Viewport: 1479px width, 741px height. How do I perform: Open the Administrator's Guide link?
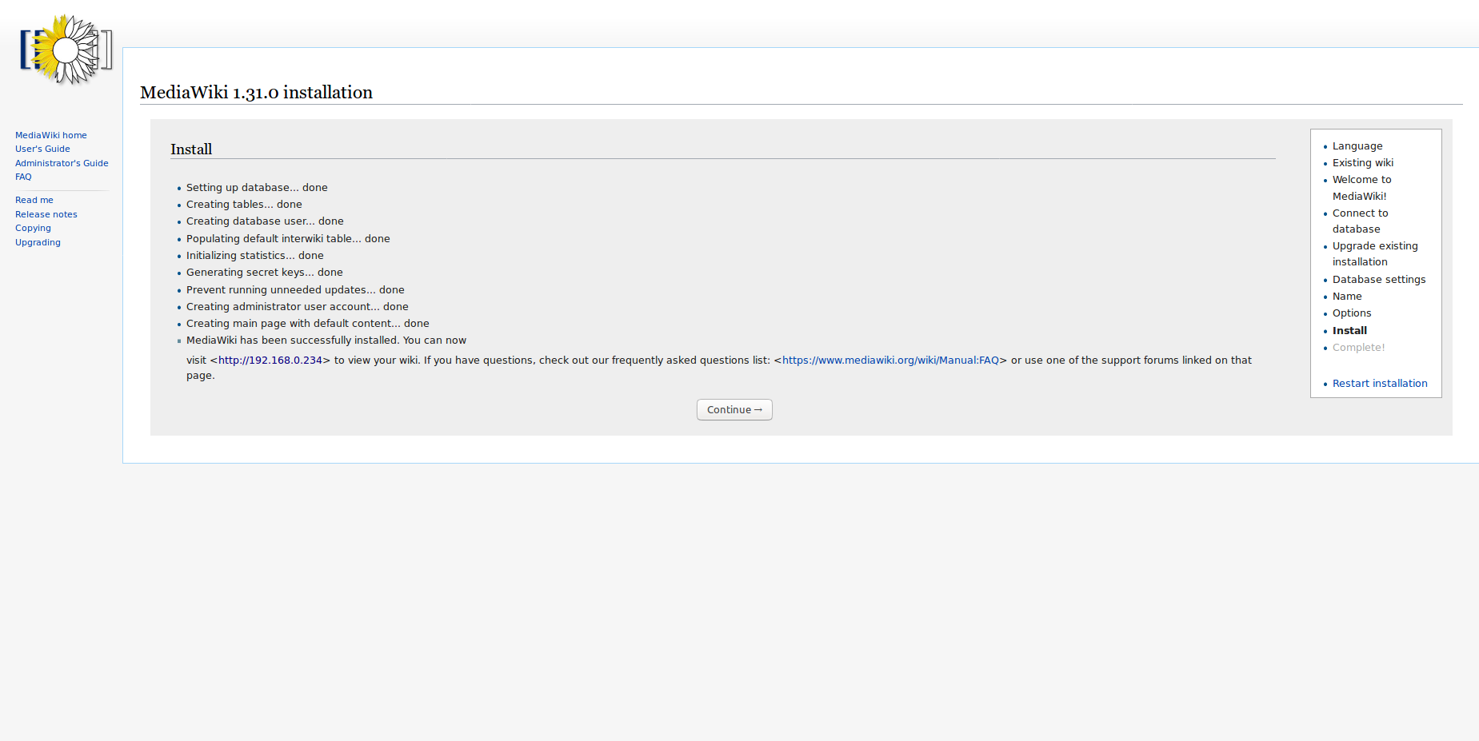coord(62,163)
